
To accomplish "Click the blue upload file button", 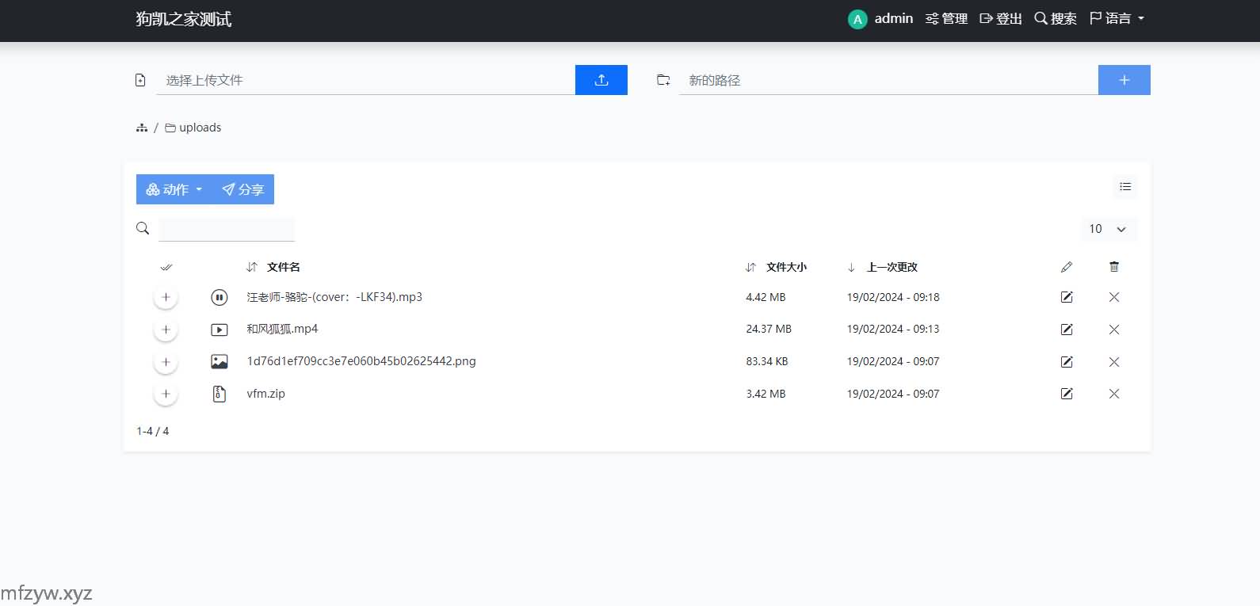I will coord(601,80).
